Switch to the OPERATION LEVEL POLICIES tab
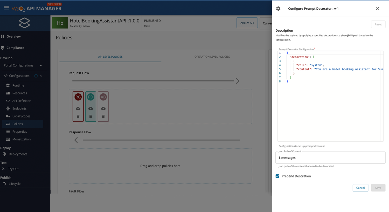Screen dimensions: 389x212 (x=212, y=57)
